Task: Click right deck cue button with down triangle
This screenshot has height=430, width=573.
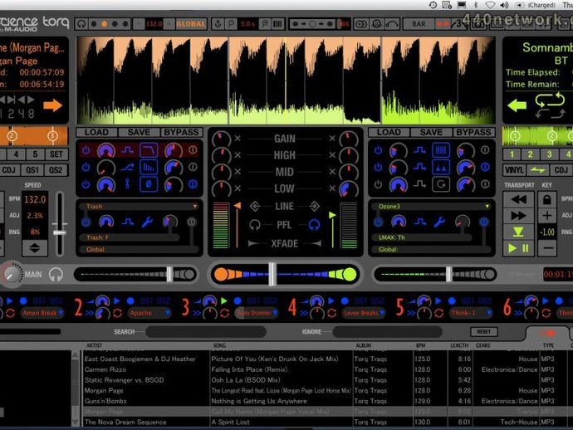Action: pyautogui.click(x=518, y=232)
